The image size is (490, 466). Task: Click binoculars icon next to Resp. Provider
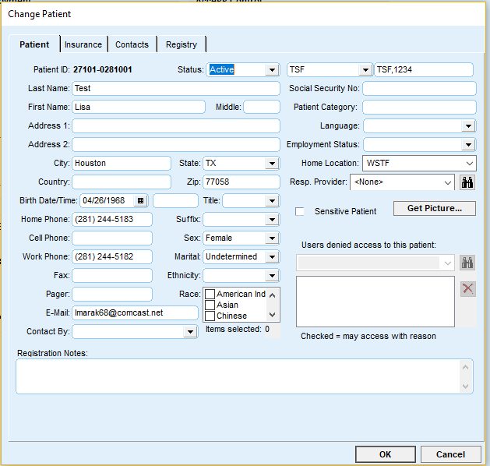[x=467, y=182]
